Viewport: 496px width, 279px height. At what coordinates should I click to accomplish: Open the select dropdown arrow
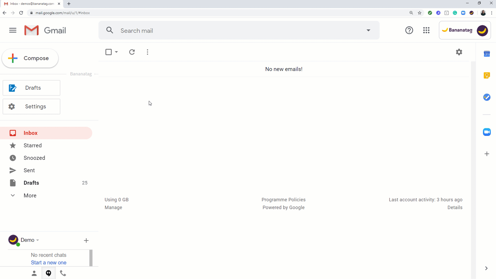click(116, 52)
